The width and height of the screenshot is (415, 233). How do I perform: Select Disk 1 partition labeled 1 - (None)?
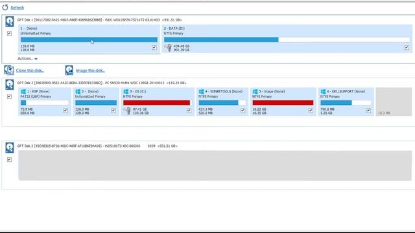[29, 28]
